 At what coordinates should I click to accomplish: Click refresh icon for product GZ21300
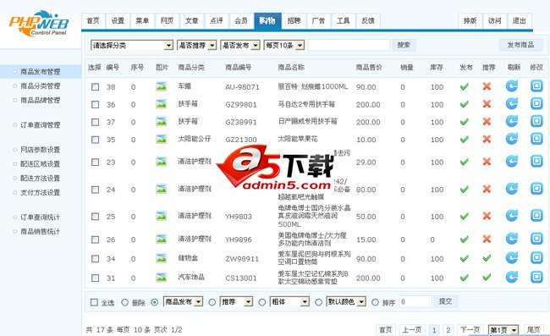[x=512, y=139]
